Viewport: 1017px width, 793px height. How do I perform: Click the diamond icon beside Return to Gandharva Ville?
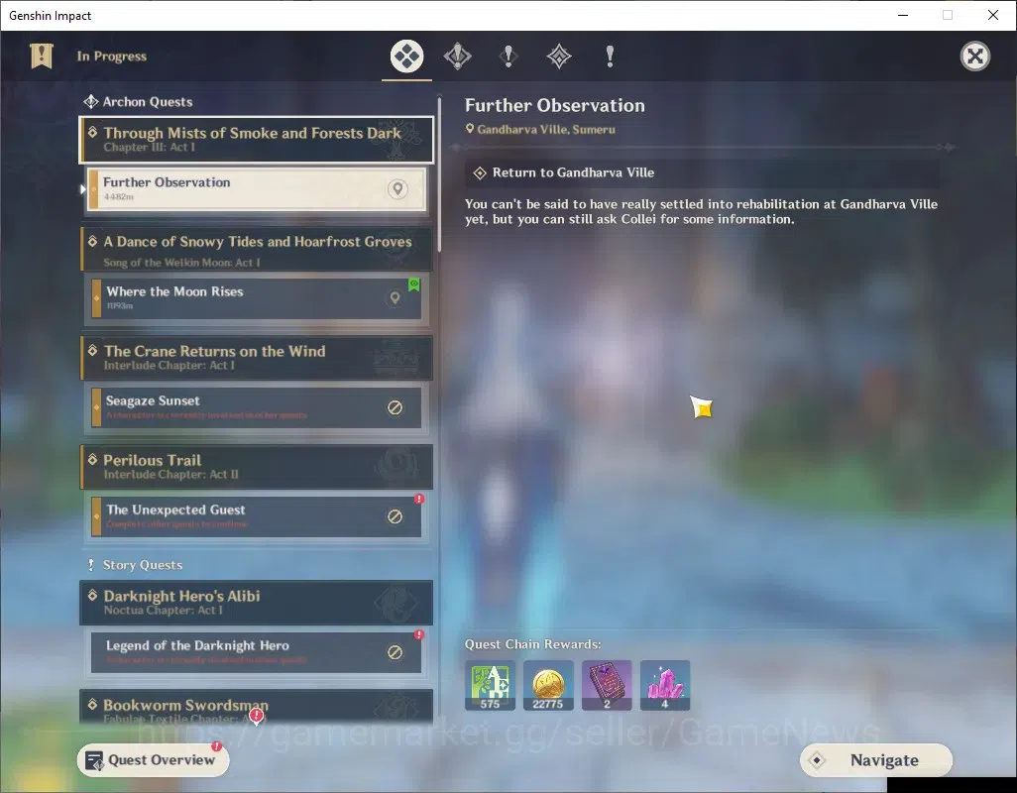(x=480, y=173)
